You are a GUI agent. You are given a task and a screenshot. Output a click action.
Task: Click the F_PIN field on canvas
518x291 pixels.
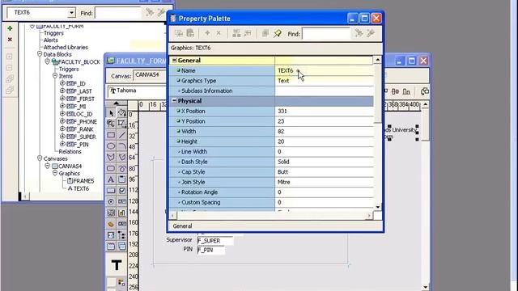210,250
